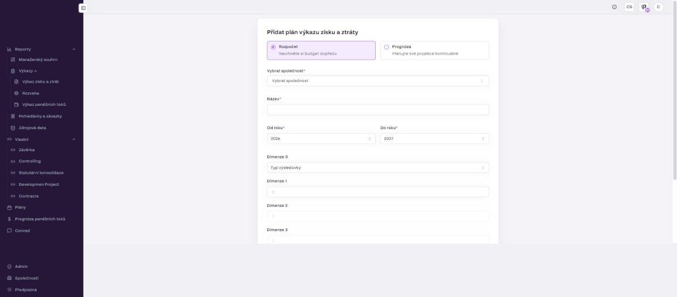Open the CS language switcher
Screen dimensions: 677x297
click(629, 7)
